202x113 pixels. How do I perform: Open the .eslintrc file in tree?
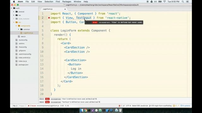click(x=22, y=44)
